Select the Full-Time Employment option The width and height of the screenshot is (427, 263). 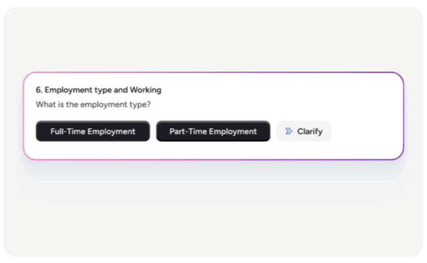pos(93,131)
